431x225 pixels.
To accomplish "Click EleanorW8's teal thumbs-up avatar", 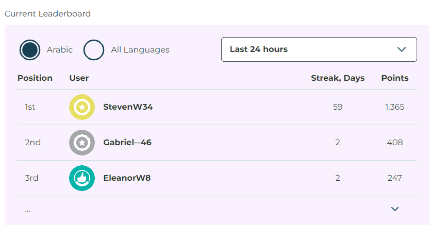I will tap(82, 178).
